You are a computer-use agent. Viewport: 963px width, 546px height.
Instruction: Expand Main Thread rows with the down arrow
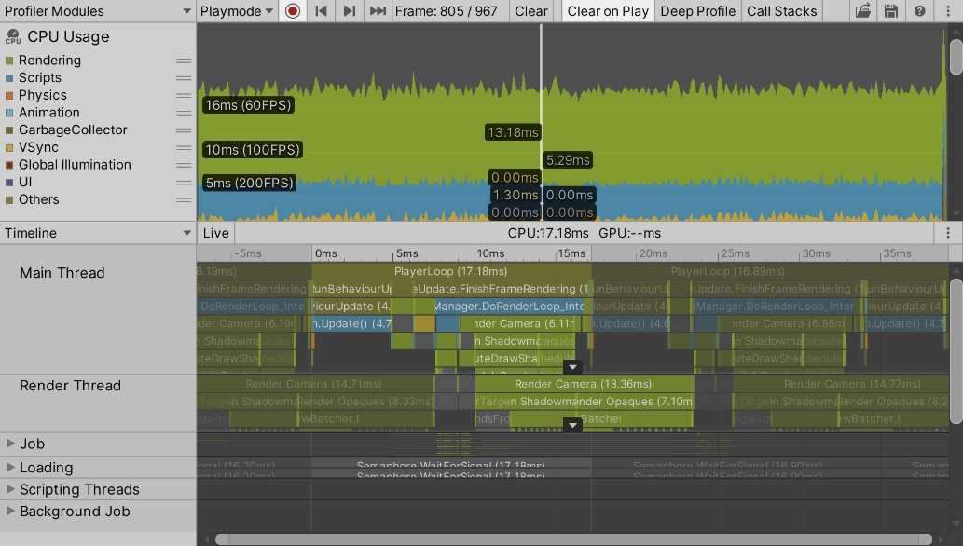coord(572,367)
